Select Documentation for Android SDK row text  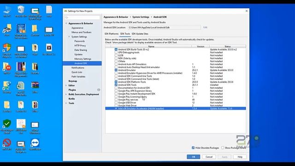click(134, 88)
